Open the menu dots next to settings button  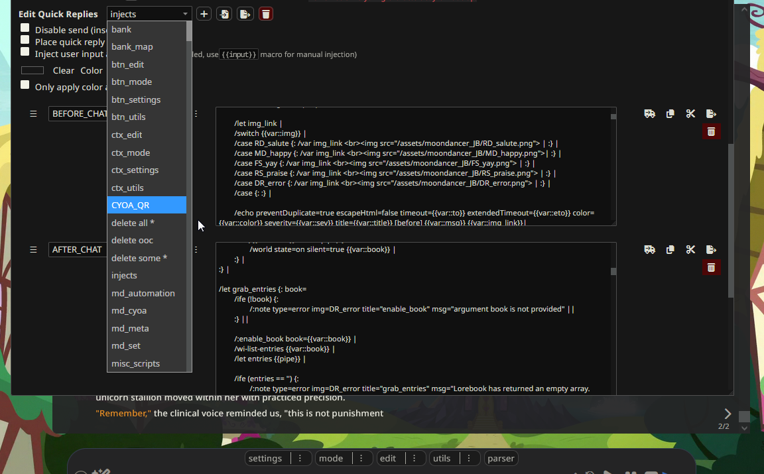click(300, 458)
